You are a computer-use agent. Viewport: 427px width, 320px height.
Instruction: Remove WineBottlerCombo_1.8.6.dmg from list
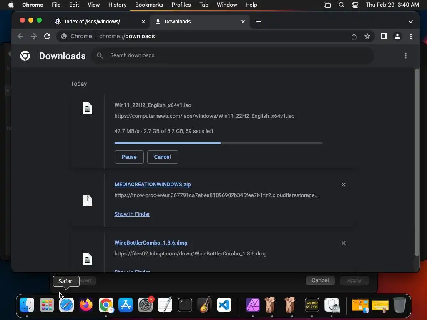click(x=344, y=243)
